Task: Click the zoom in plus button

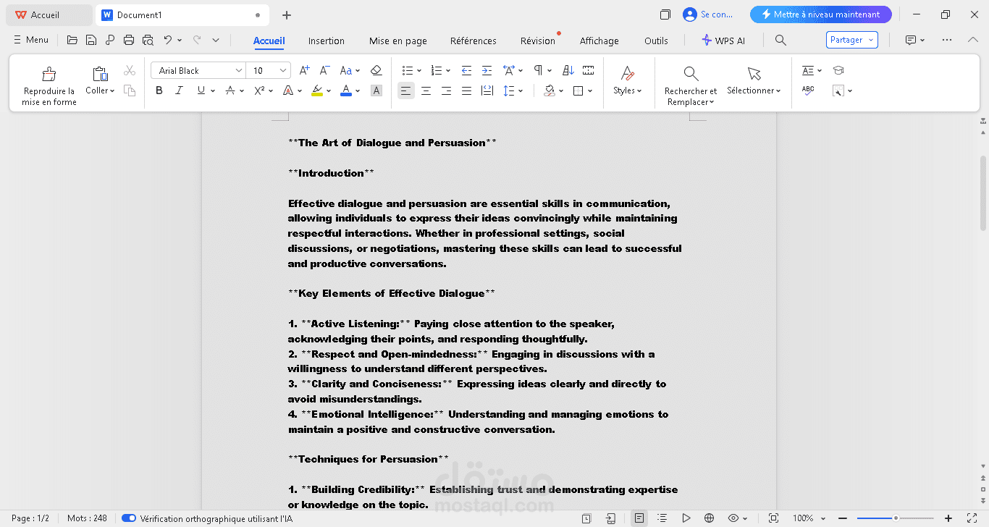Action: point(950,518)
